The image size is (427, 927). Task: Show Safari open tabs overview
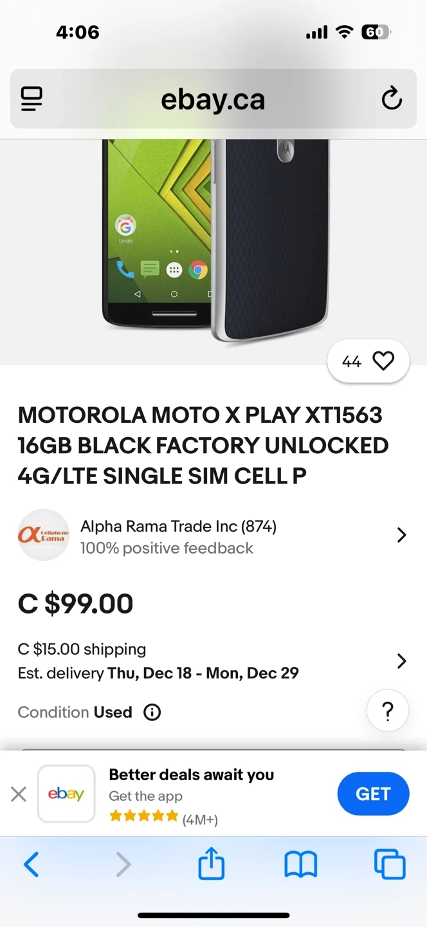coord(390,865)
